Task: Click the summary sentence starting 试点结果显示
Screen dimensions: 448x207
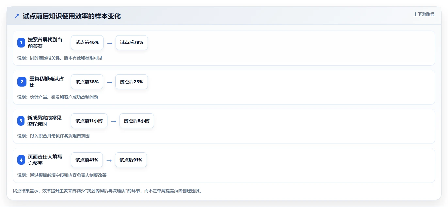Action: tap(107, 191)
